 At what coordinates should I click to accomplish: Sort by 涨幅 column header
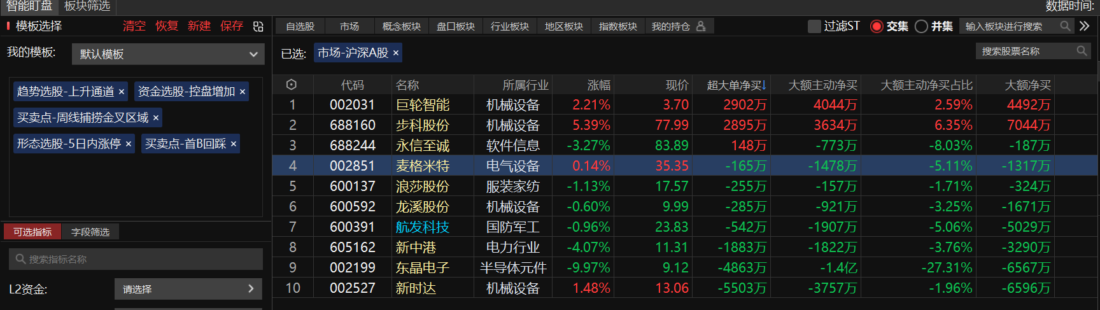[x=599, y=85]
